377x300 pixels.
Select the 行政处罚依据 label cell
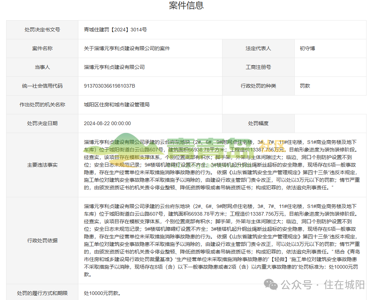42,241
